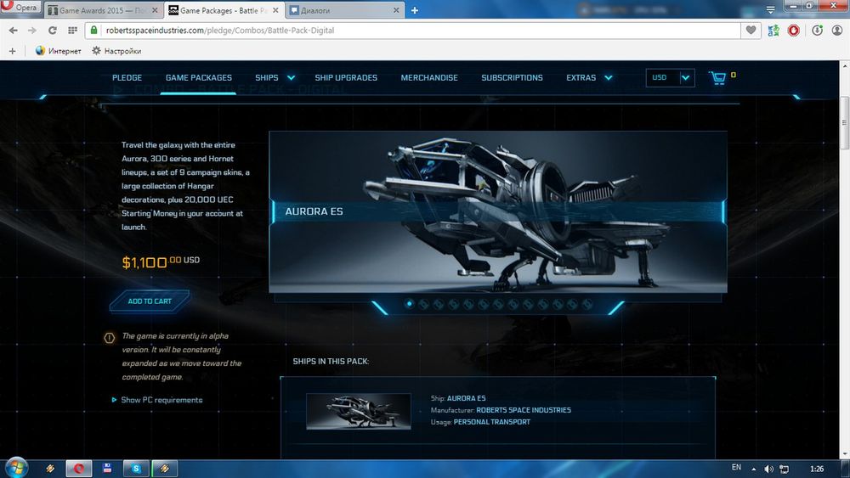Add page to bookmarks heart icon
Screen dimensions: 850x478
[x=751, y=31]
